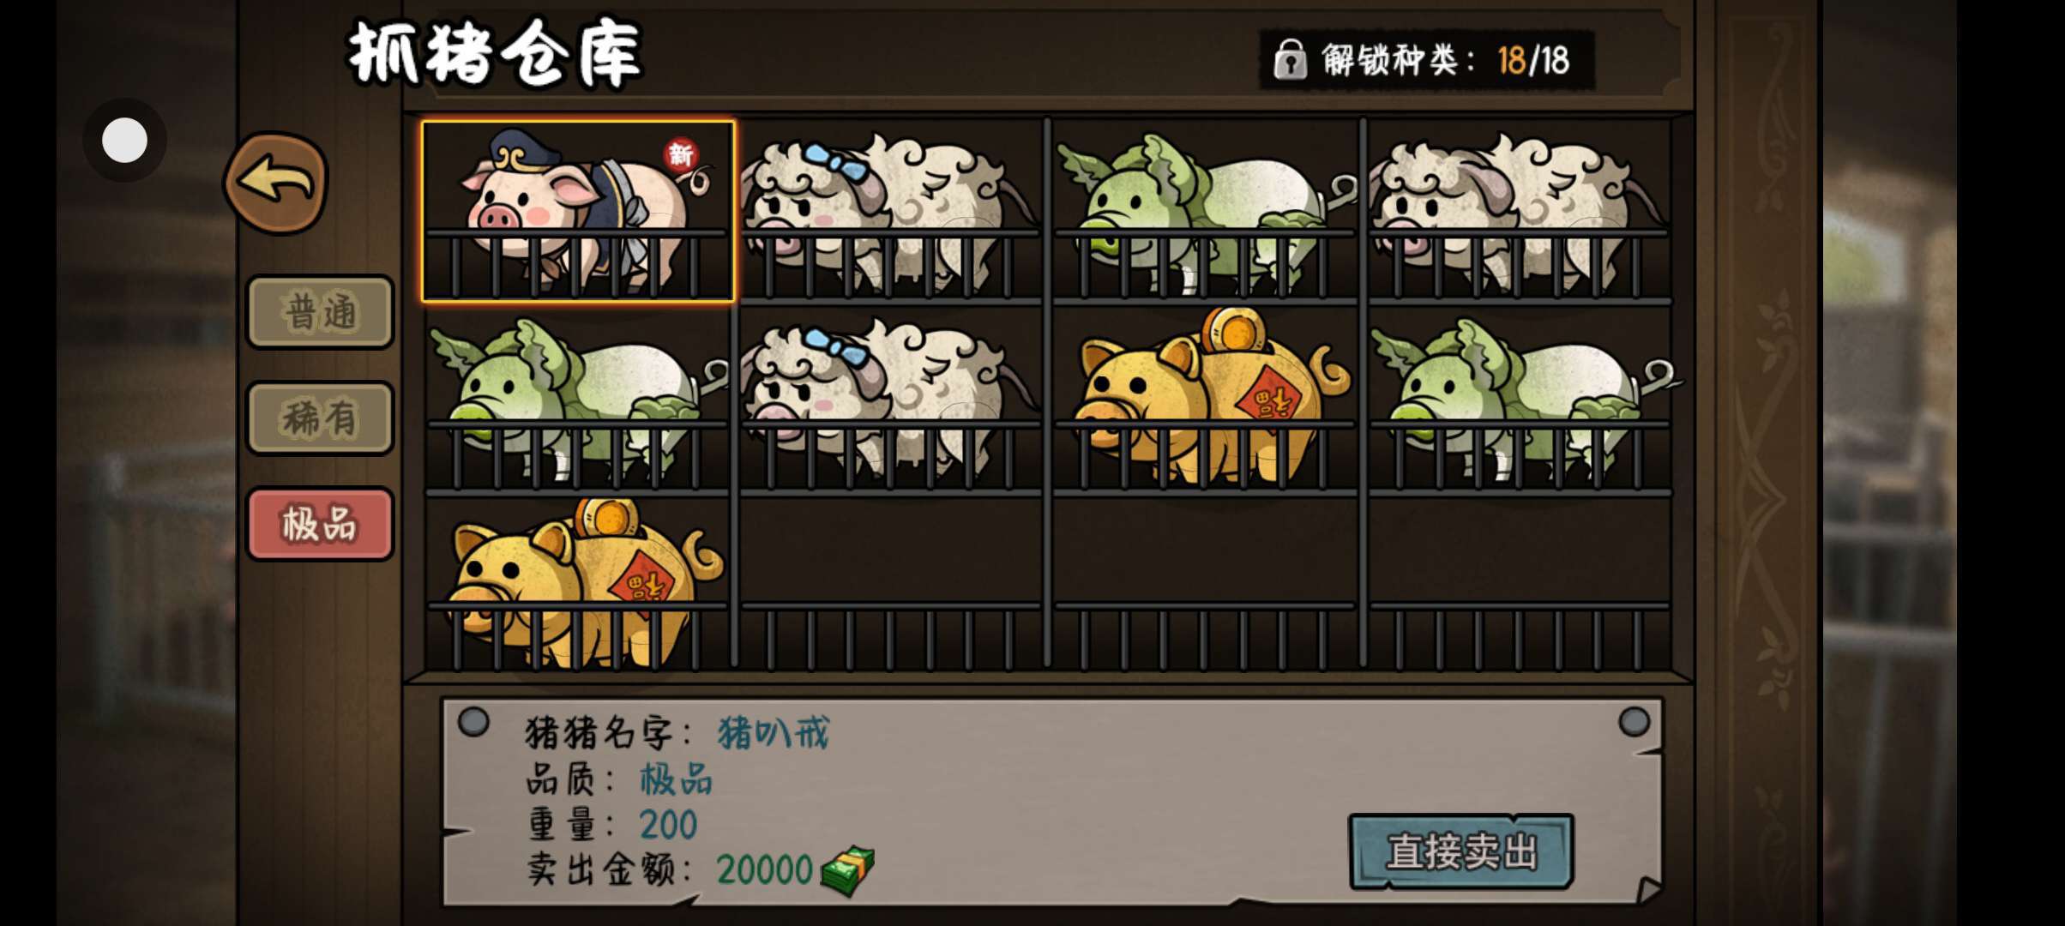The height and width of the screenshot is (926, 2065).
Task: Select the sheep pig with blue bow, top row
Action: pos(890,211)
